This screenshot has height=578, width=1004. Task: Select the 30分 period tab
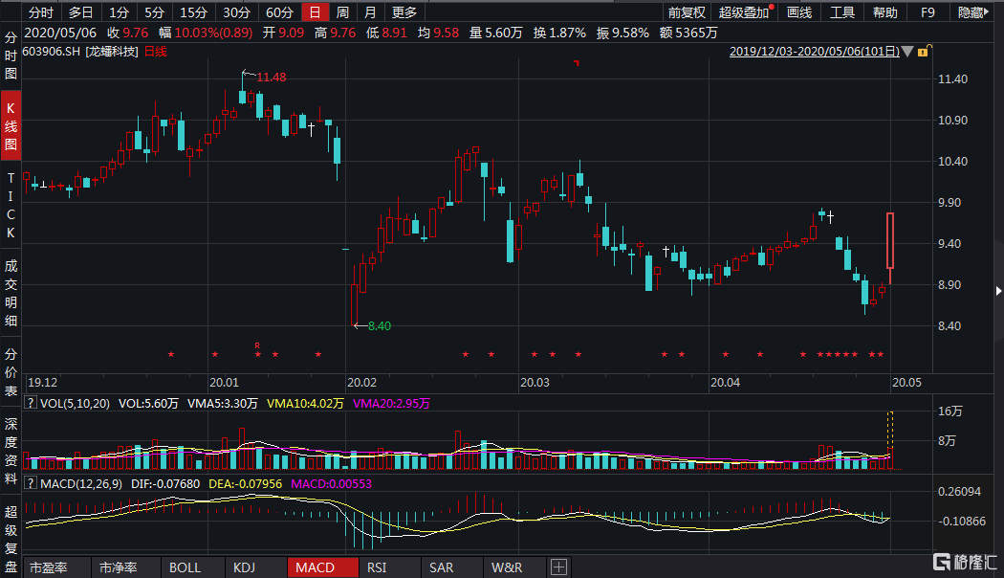click(x=236, y=12)
